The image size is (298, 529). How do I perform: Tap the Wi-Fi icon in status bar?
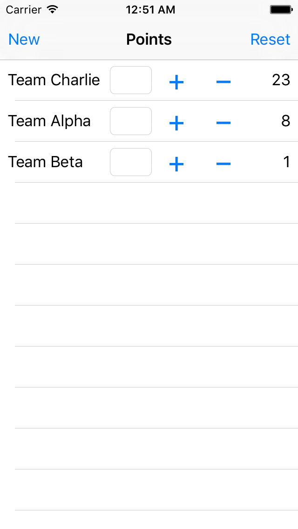coord(52,9)
